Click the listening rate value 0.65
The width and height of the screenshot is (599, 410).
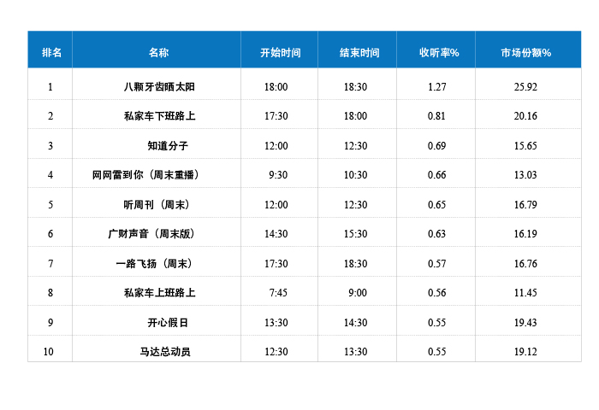(436, 204)
